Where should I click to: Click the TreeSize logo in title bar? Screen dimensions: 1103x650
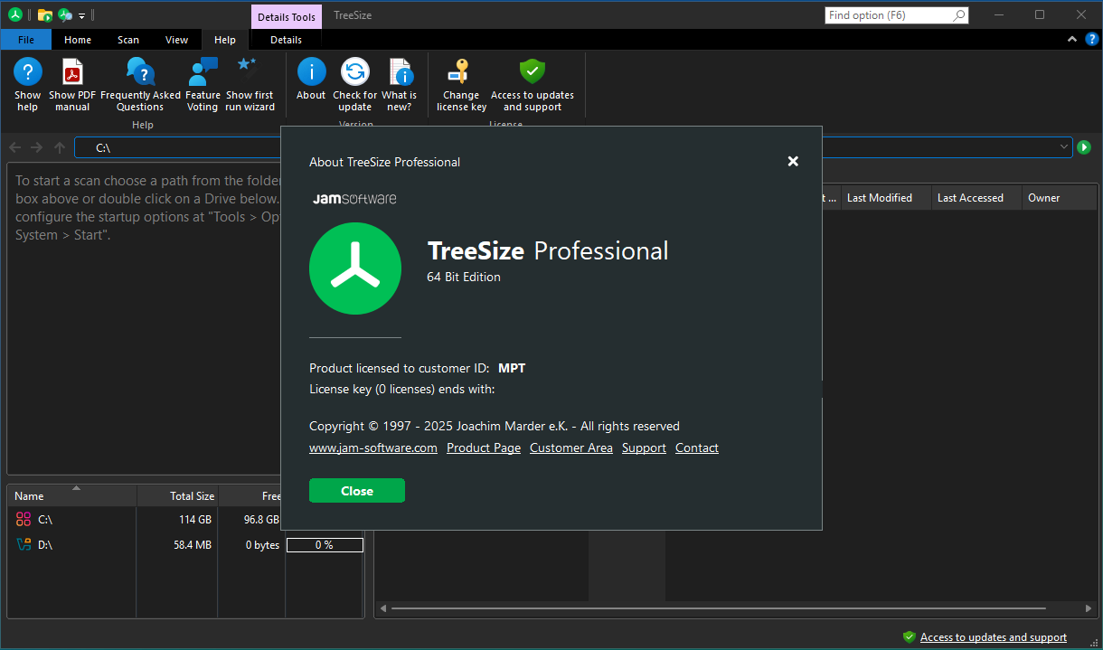[14, 14]
